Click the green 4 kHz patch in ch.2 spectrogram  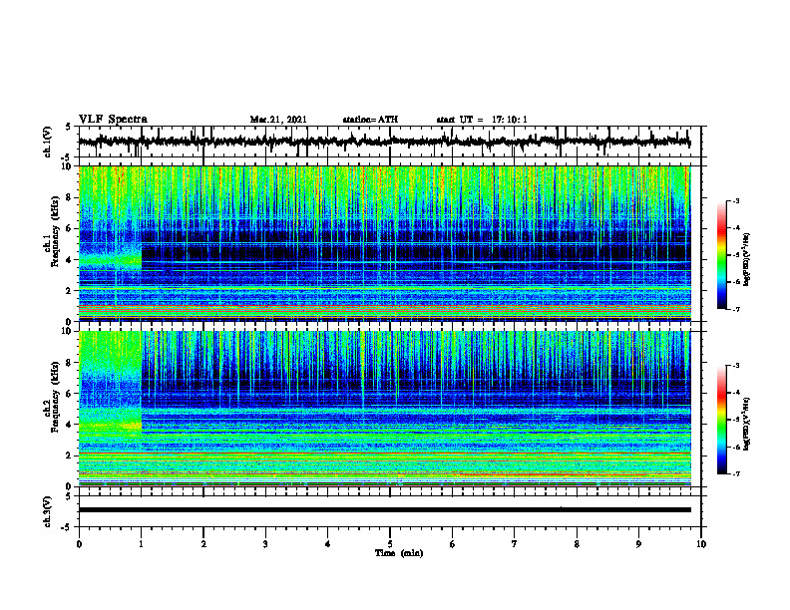click(x=111, y=426)
